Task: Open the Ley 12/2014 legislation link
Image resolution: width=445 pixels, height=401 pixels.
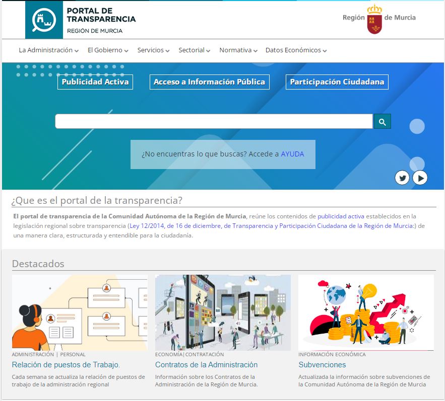Action: click(x=272, y=226)
